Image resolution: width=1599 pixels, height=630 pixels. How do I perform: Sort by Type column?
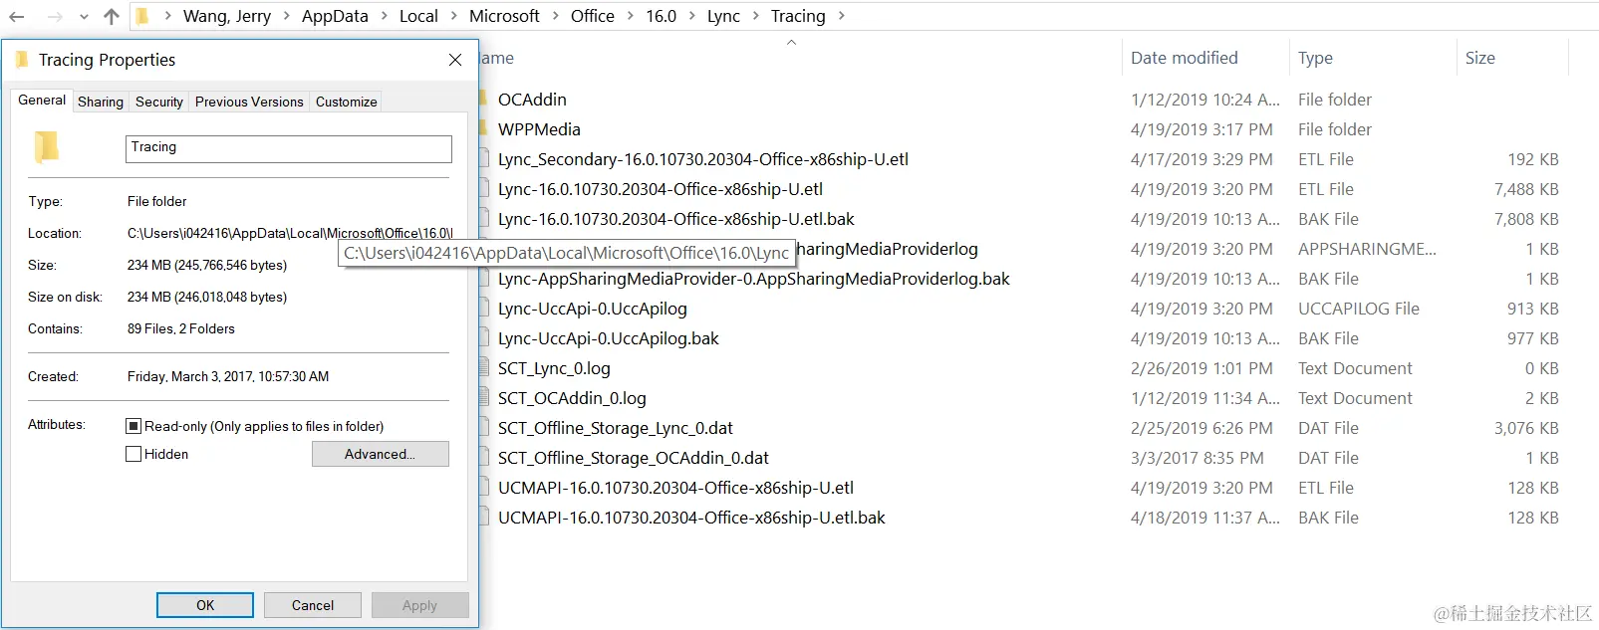[1315, 58]
